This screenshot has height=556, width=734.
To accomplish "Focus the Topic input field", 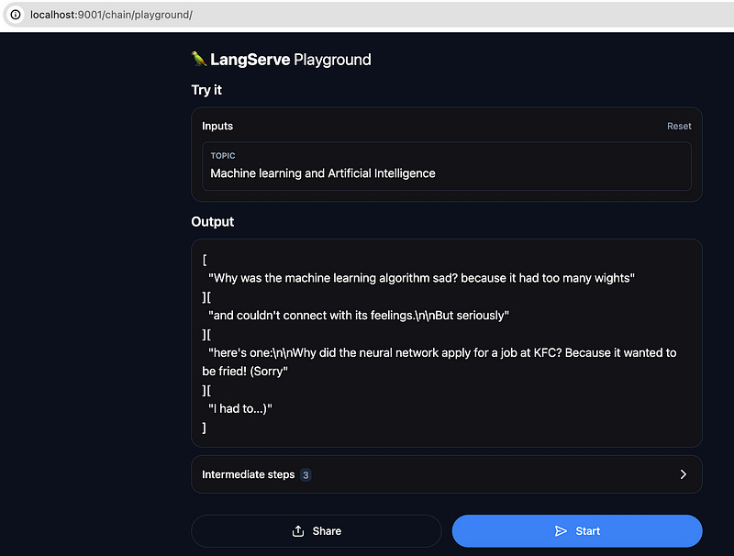I will [x=447, y=166].
